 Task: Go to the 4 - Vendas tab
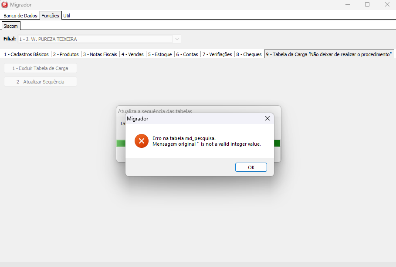click(x=132, y=54)
